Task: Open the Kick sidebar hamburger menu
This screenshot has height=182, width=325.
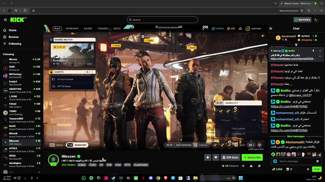Action: pyautogui.click(x=5, y=20)
